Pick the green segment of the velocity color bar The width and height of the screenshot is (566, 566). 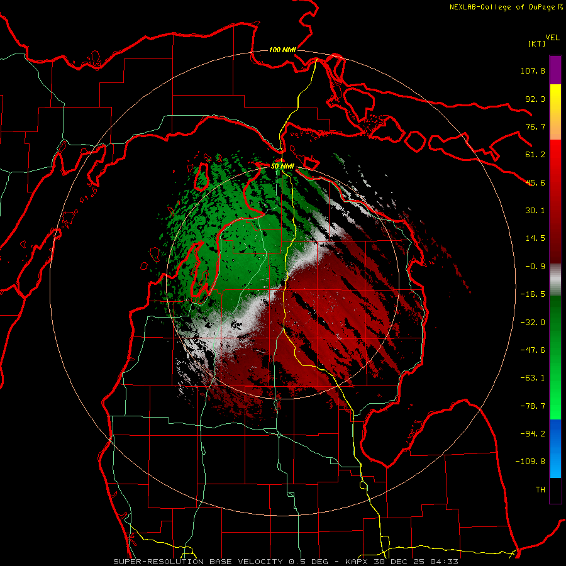(555, 357)
